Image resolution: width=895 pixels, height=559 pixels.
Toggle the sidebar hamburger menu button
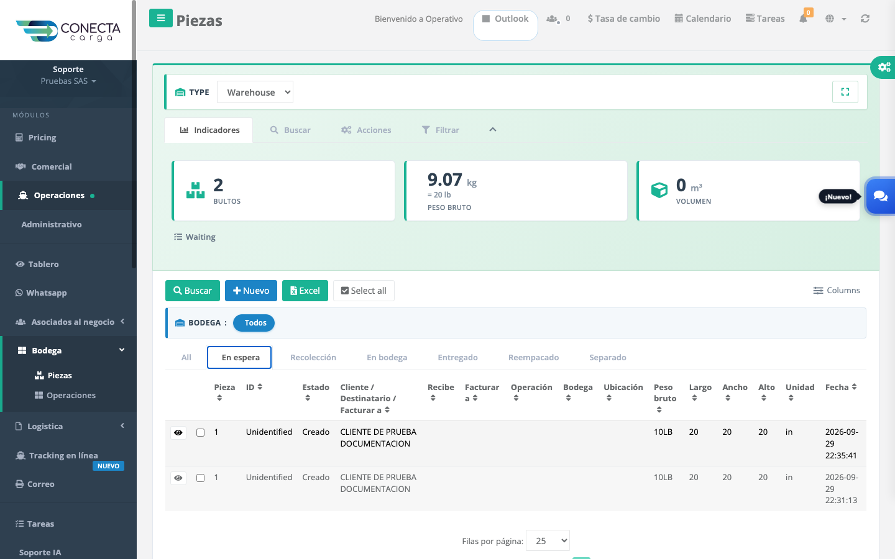tap(161, 18)
